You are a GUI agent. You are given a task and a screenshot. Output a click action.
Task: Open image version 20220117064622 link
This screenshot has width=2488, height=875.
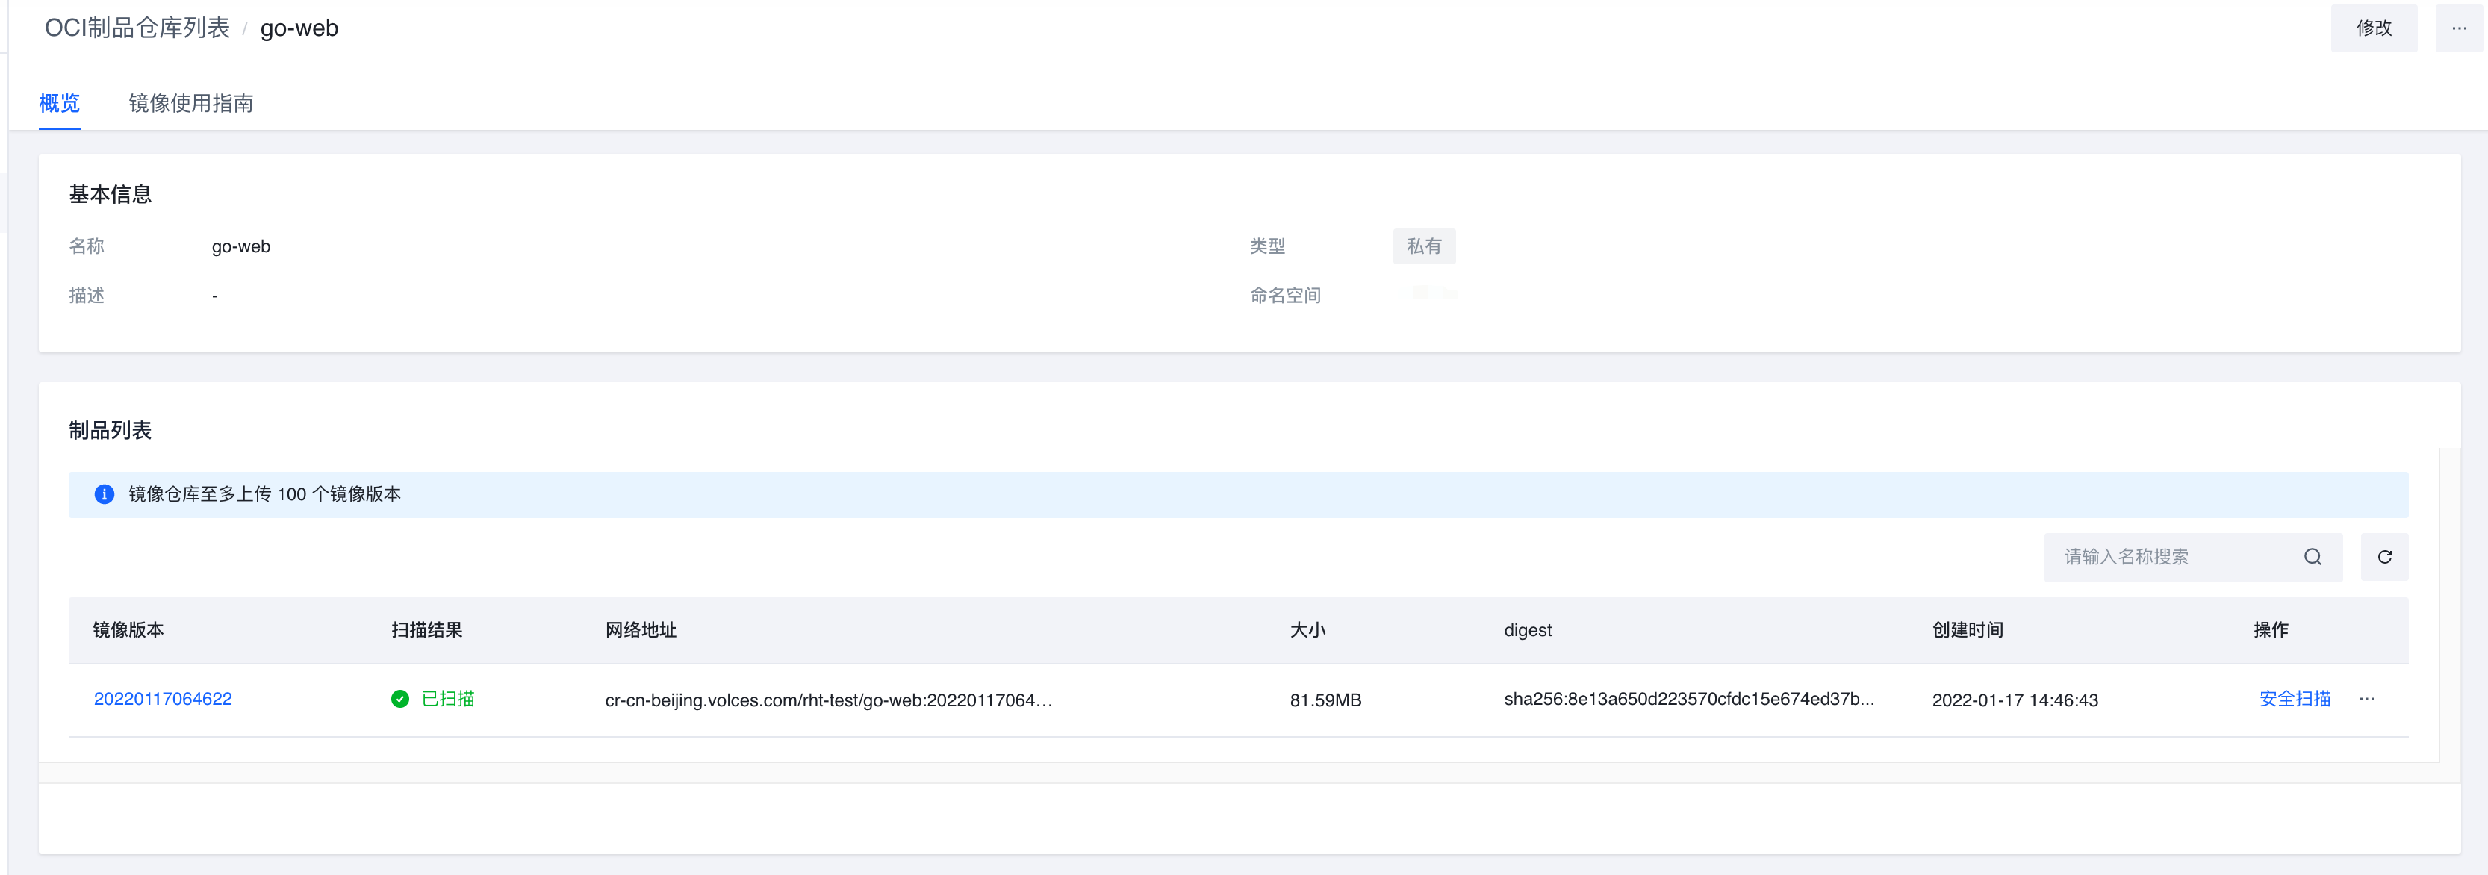pyautogui.click(x=162, y=700)
